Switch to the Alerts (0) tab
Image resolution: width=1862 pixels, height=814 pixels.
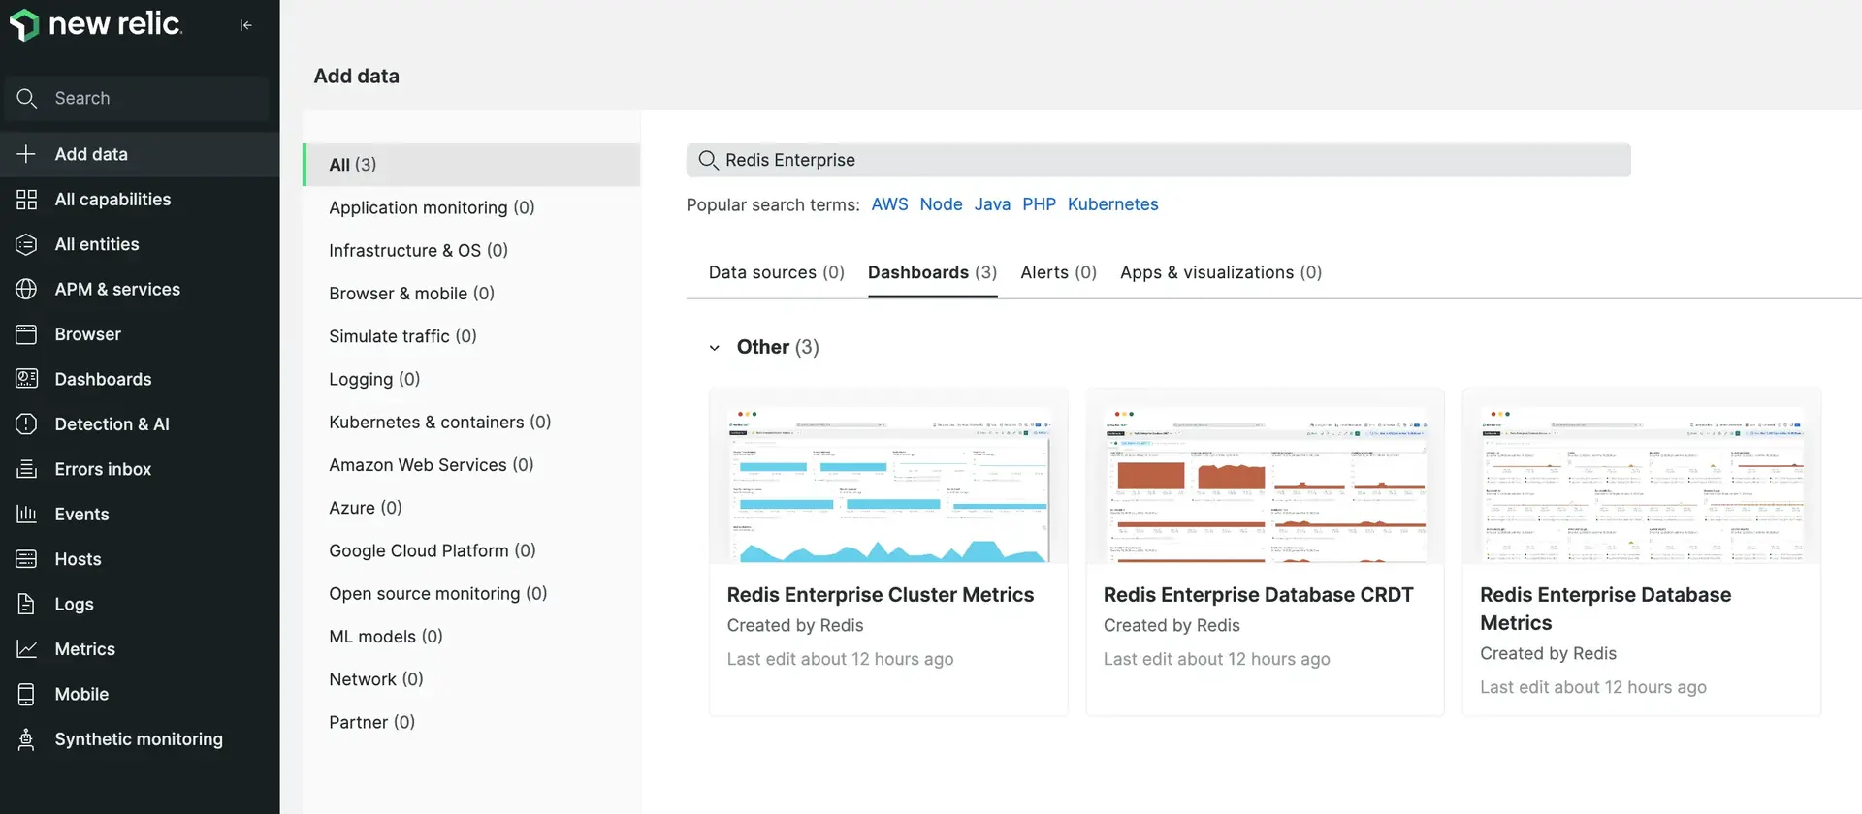click(1058, 272)
